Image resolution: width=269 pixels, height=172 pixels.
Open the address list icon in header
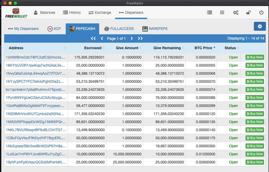[210, 12]
